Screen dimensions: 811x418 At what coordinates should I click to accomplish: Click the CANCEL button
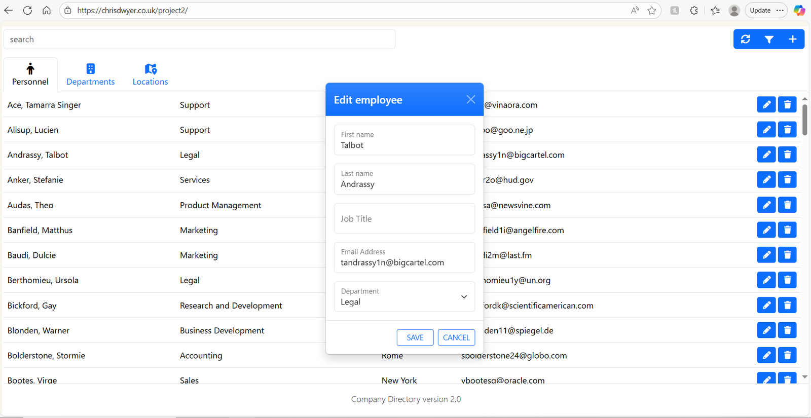tap(456, 337)
